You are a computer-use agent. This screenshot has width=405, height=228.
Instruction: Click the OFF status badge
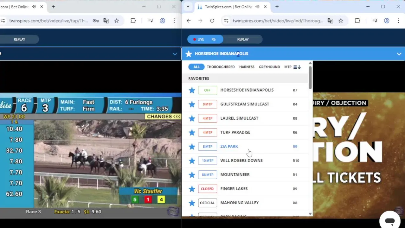(x=207, y=90)
